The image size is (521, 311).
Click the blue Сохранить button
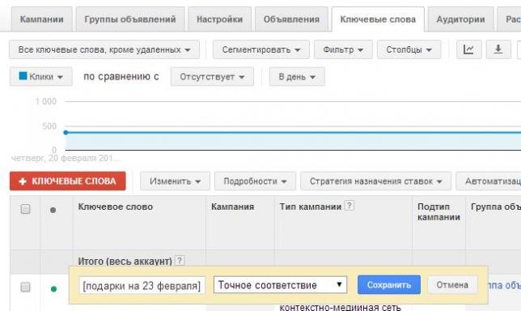(389, 285)
